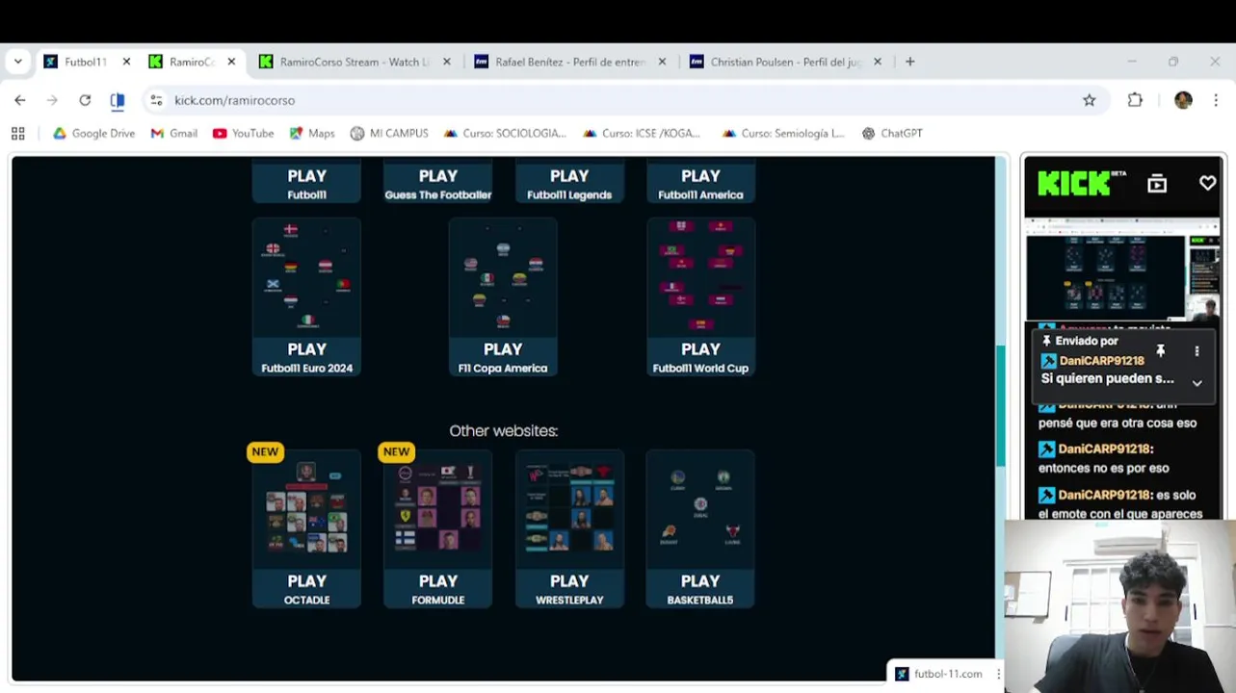Open pinned message three-dot options
The image size is (1236, 693).
1197,351
